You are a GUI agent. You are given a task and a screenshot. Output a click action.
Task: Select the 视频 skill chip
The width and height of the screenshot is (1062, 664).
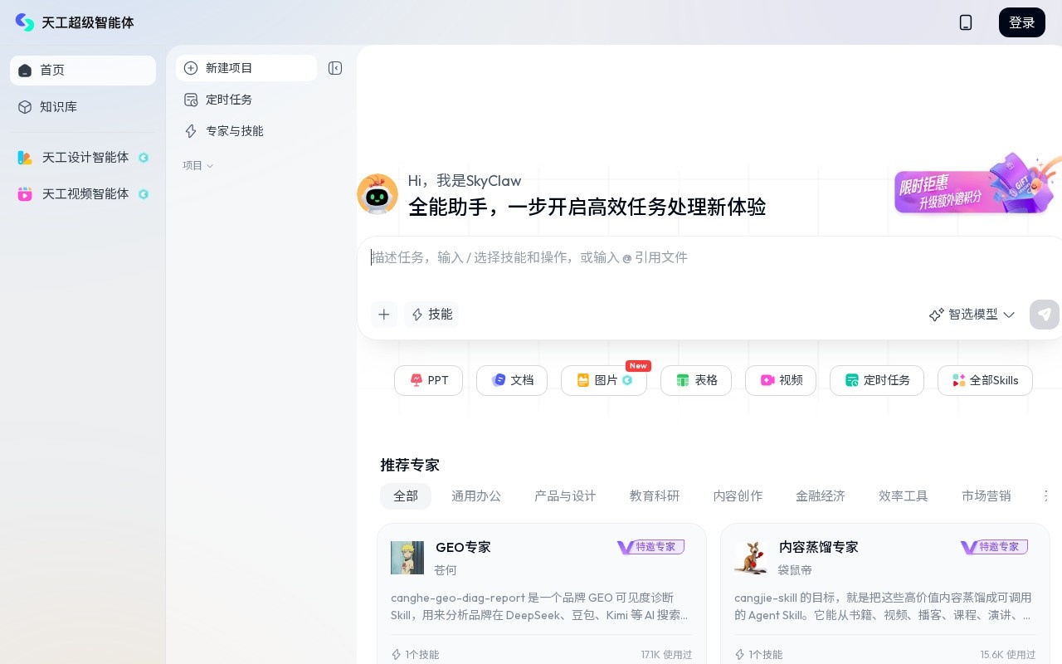(x=781, y=380)
